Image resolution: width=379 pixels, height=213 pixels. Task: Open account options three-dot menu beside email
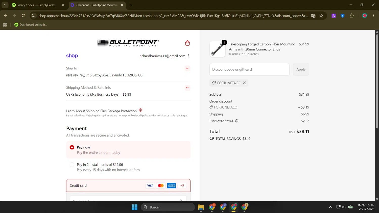tap(189, 56)
